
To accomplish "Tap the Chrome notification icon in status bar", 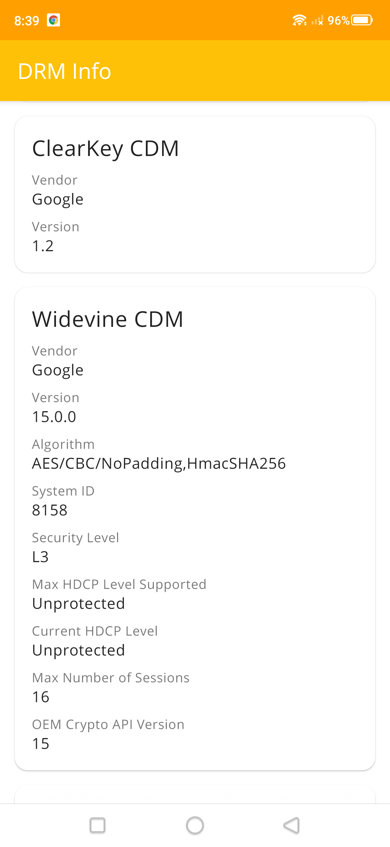I will pyautogui.click(x=53, y=20).
